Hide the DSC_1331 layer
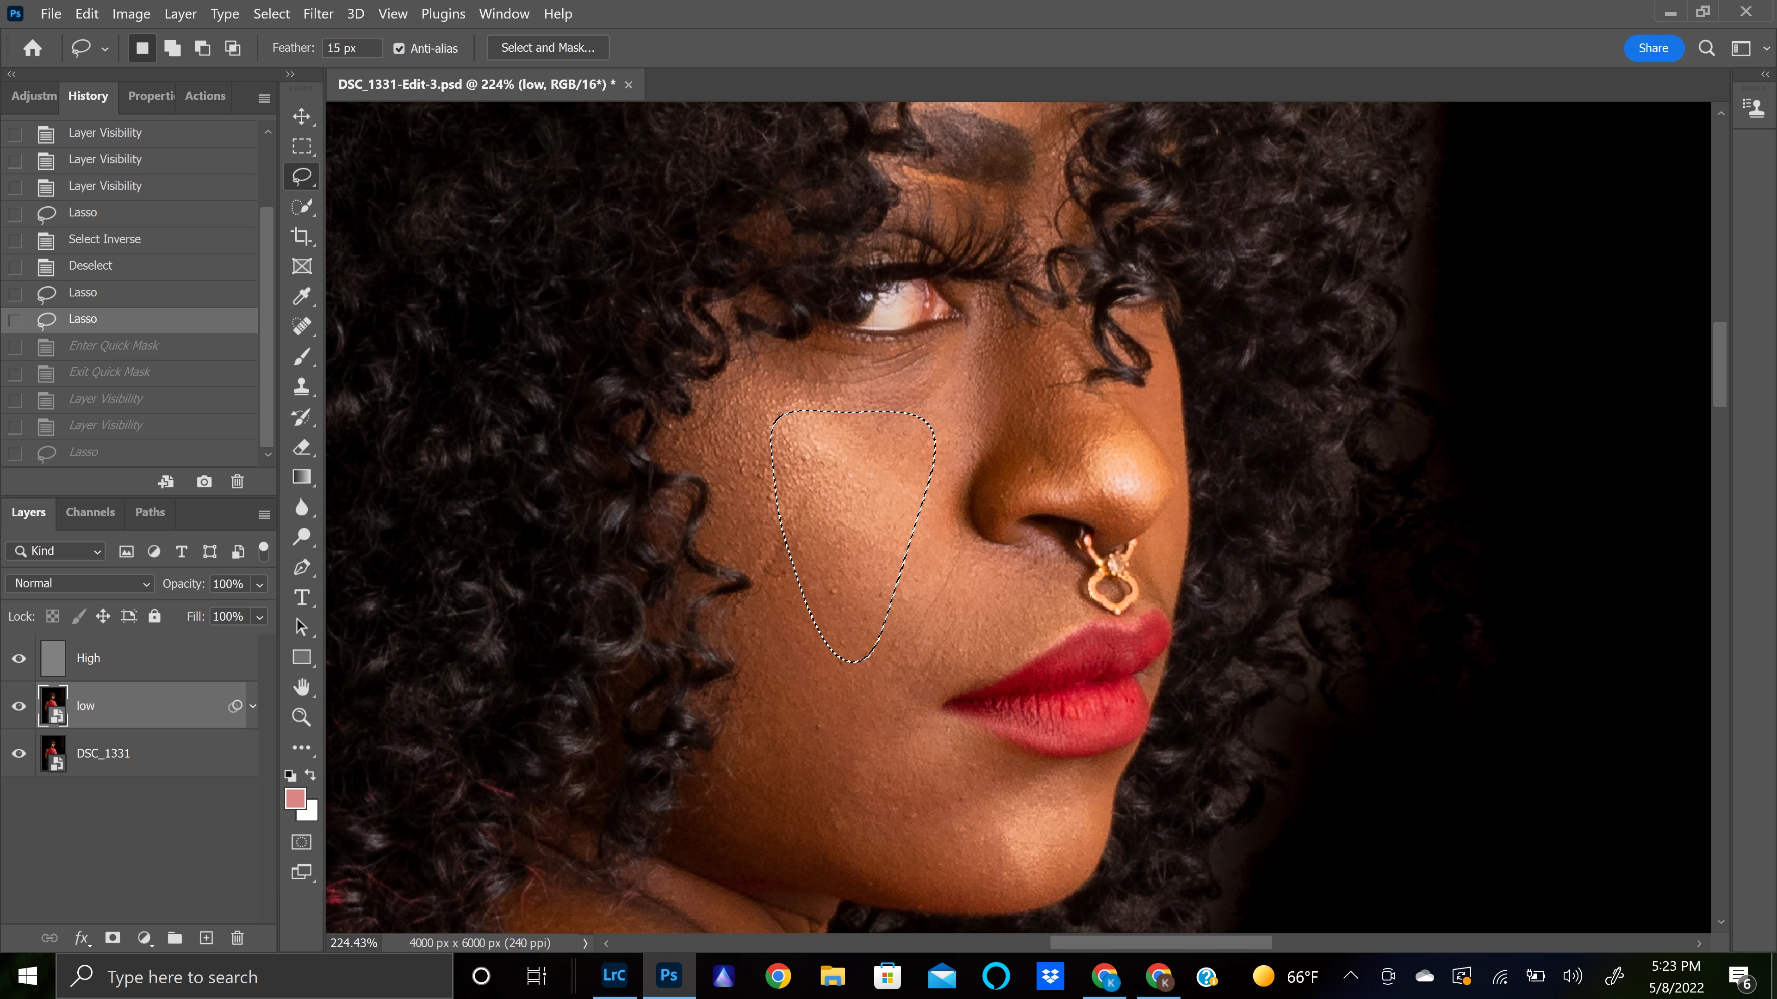This screenshot has width=1777, height=999. [x=19, y=753]
